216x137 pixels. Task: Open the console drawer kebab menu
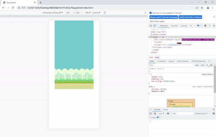tap(151, 109)
